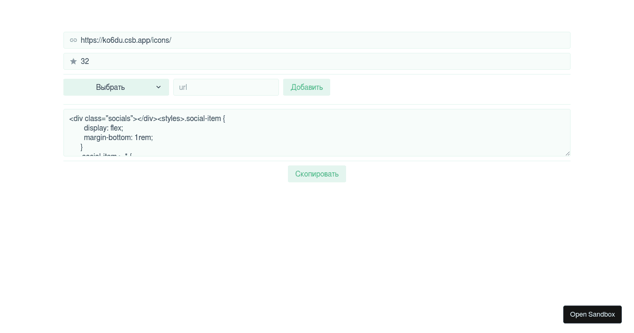Click the chevron arrow on the Выбрать selector
The image size is (634, 333).
[x=158, y=87]
